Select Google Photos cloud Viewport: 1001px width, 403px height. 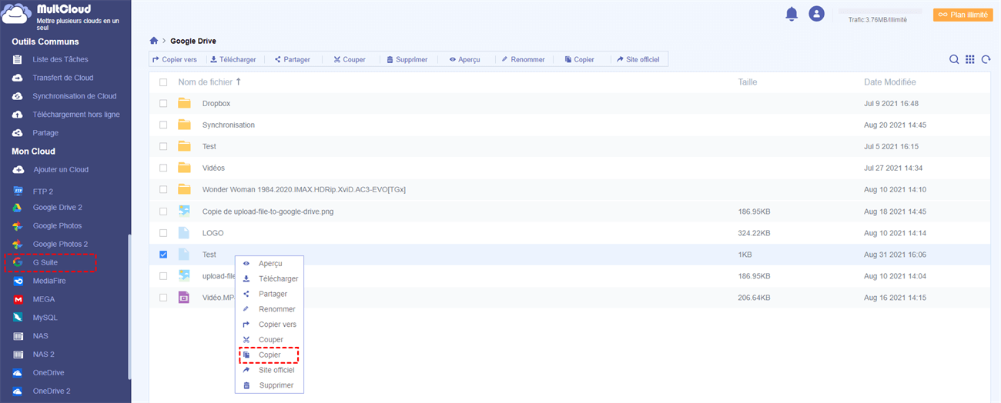point(57,226)
